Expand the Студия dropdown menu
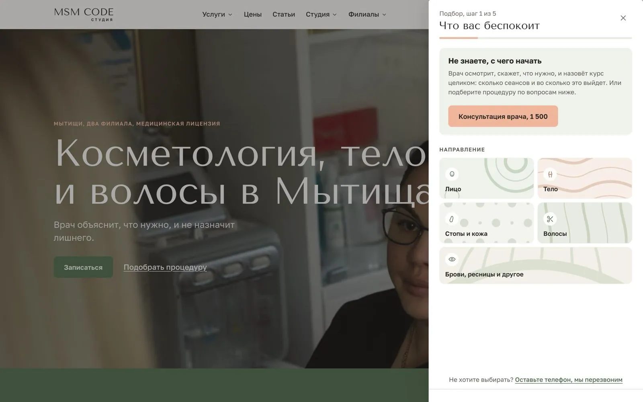Viewport: 643px width, 402px height. click(321, 14)
